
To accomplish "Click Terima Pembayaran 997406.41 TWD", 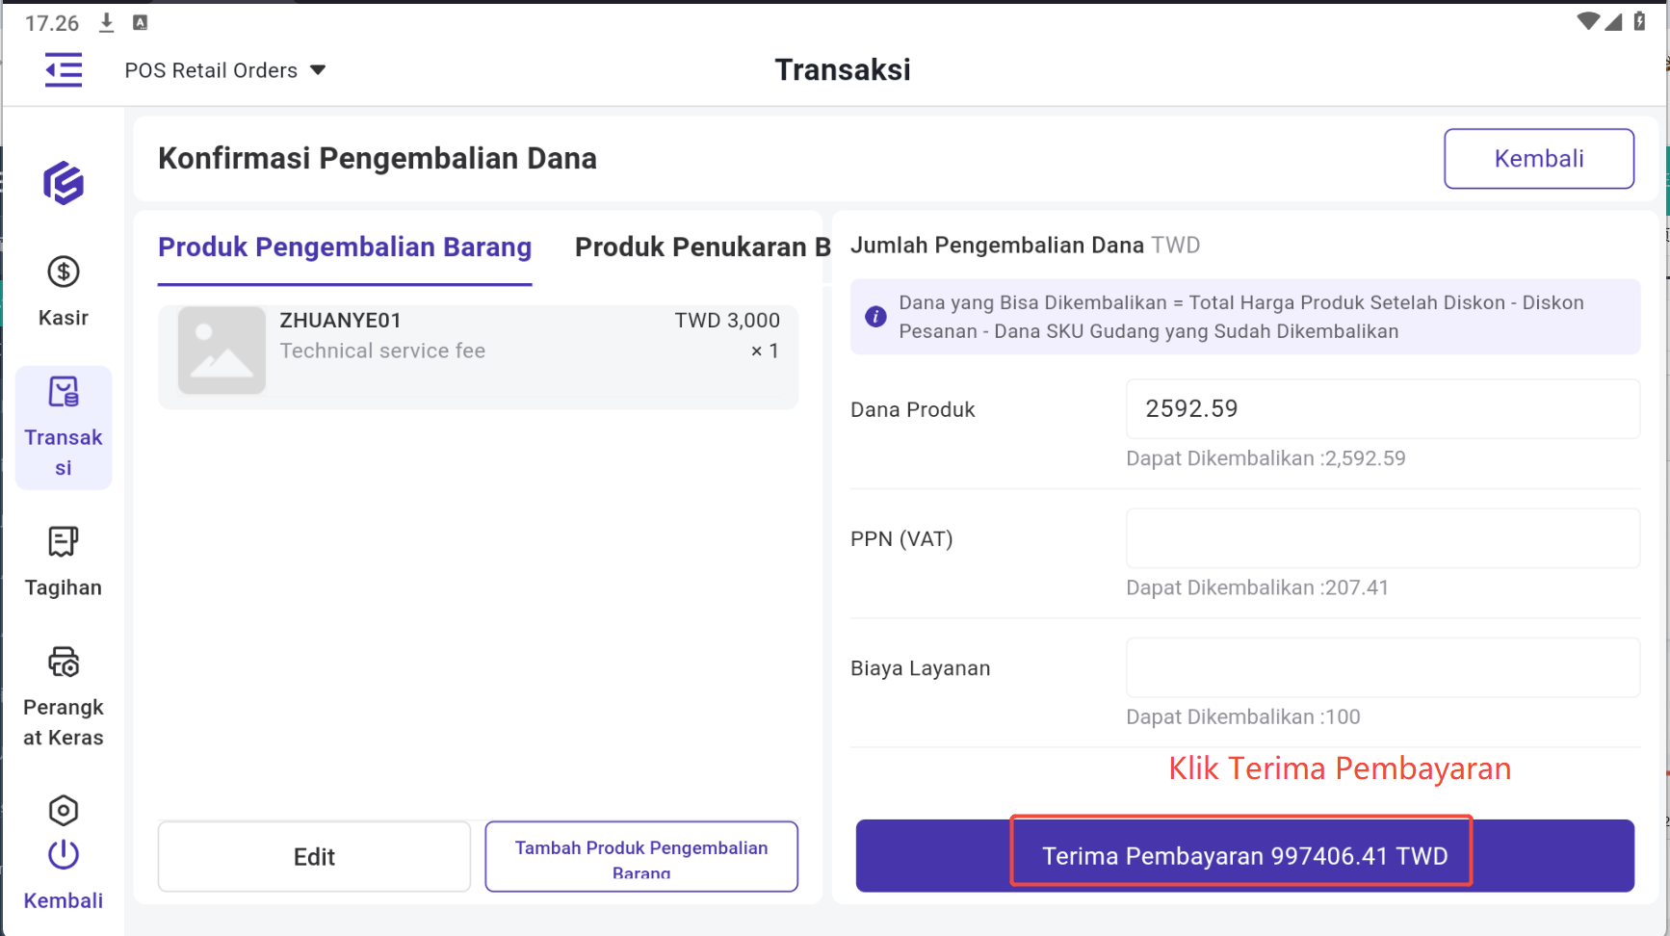I will [1243, 856].
